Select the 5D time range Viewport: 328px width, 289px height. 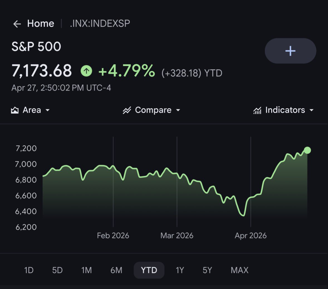tap(57, 270)
